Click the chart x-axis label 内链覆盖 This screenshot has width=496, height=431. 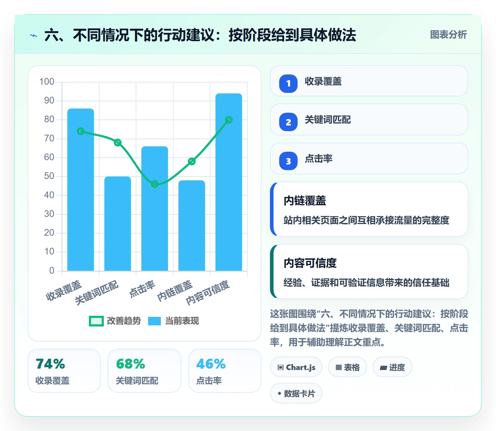coord(175,291)
